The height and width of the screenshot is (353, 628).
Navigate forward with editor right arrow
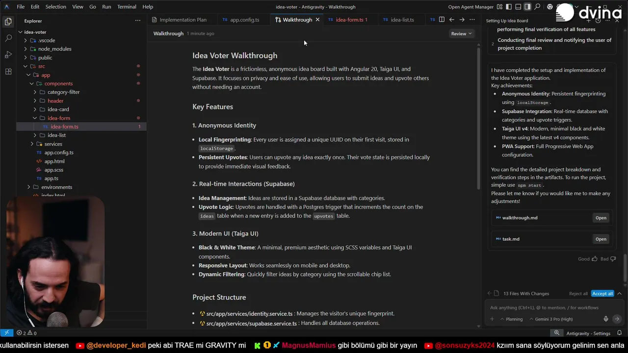[462, 20]
